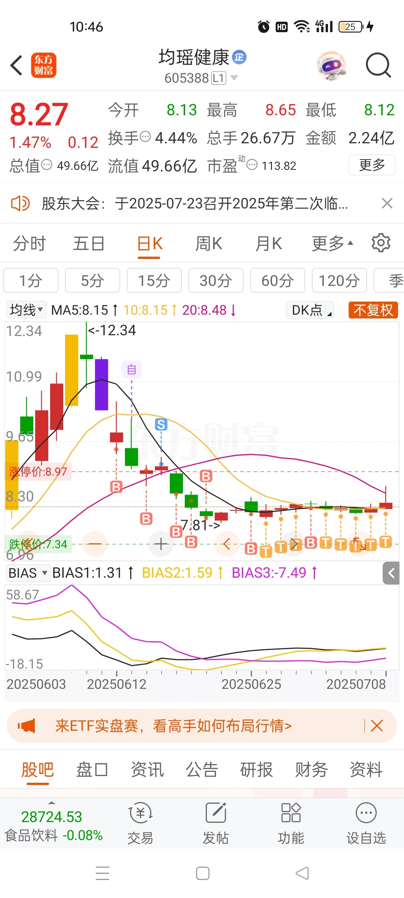Tap the battery indicator in status bar

coord(351,27)
